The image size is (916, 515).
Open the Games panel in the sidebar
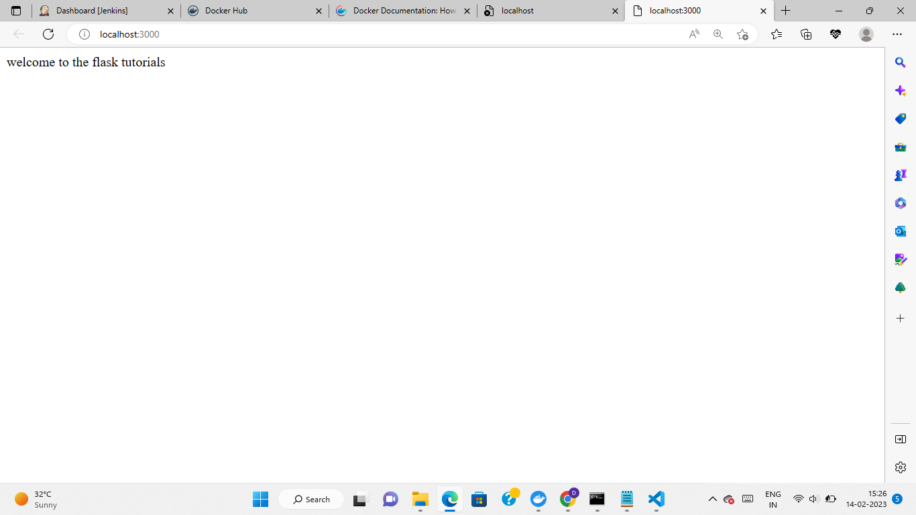point(900,175)
